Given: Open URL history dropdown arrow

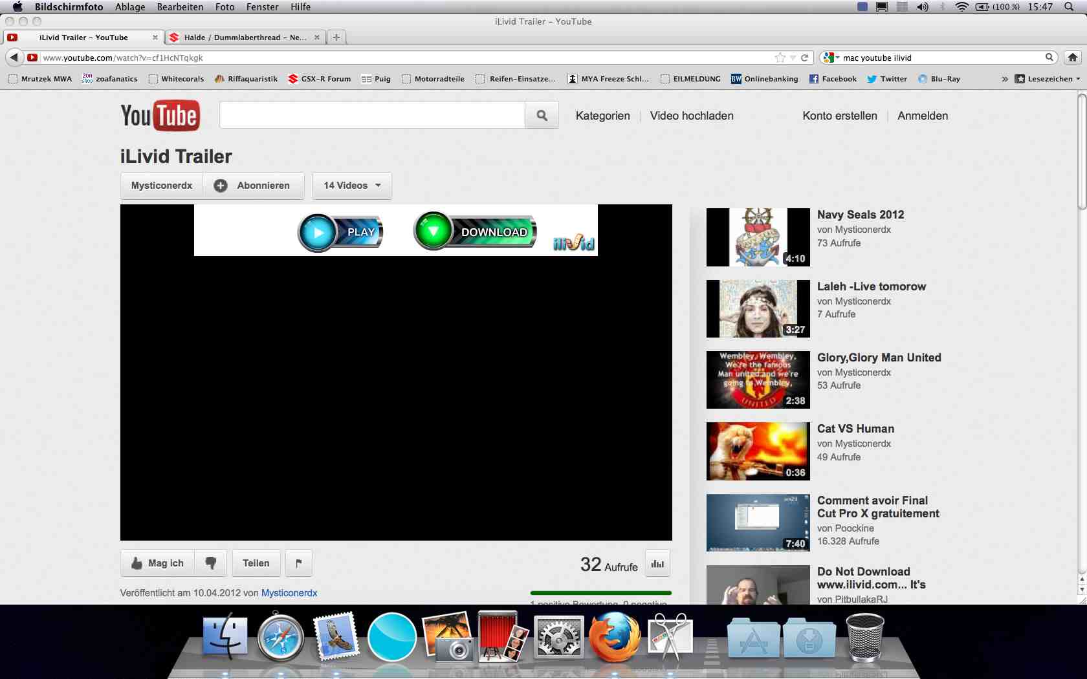Looking at the screenshot, I should click(x=793, y=58).
